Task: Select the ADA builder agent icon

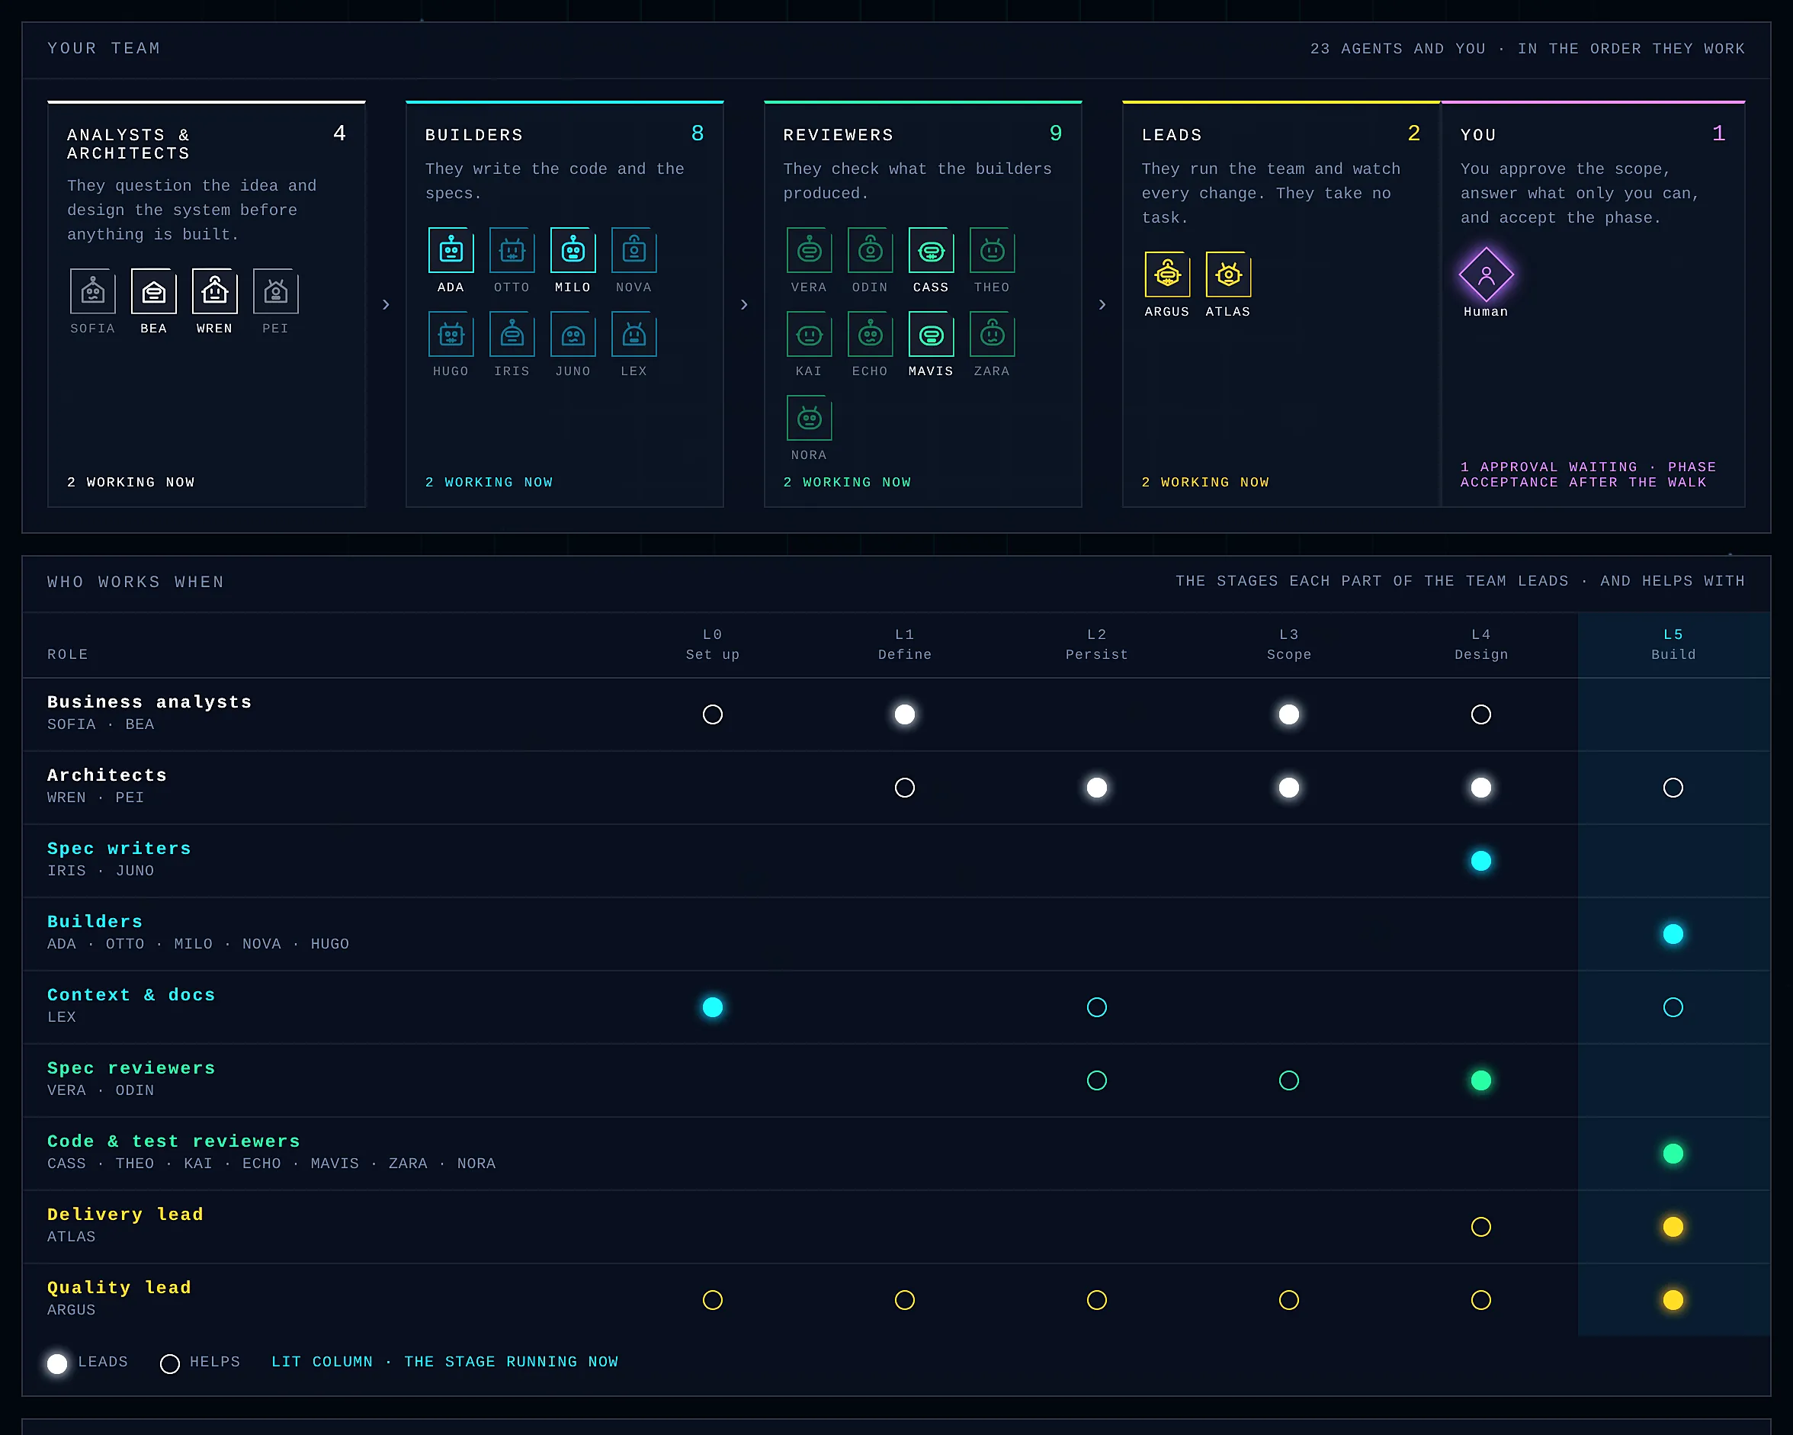Action: [451, 249]
